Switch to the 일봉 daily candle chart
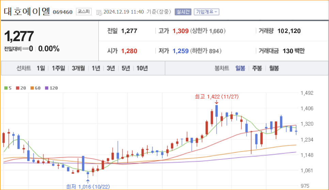This screenshot has height=190, width=329. click(240, 68)
